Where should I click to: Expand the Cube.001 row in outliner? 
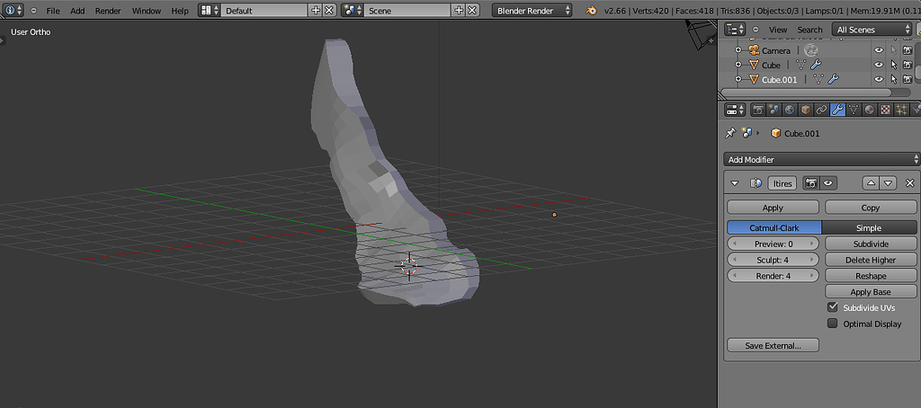pos(738,79)
